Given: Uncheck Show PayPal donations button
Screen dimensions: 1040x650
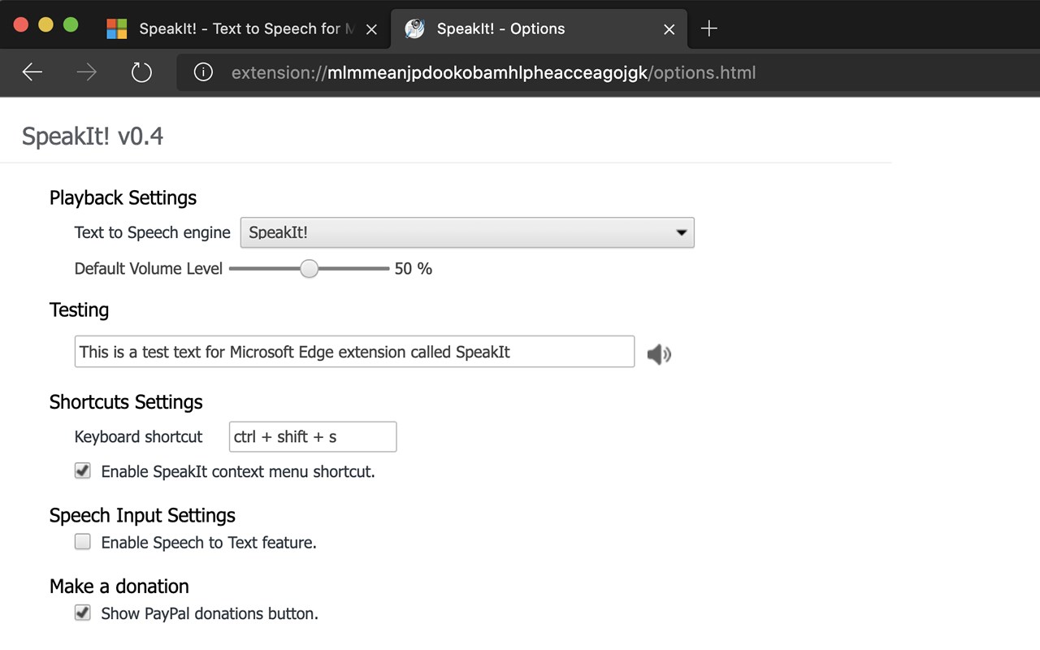Looking at the screenshot, I should (x=83, y=613).
